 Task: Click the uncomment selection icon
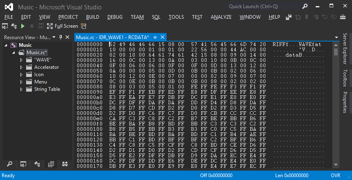[x=334, y=17]
